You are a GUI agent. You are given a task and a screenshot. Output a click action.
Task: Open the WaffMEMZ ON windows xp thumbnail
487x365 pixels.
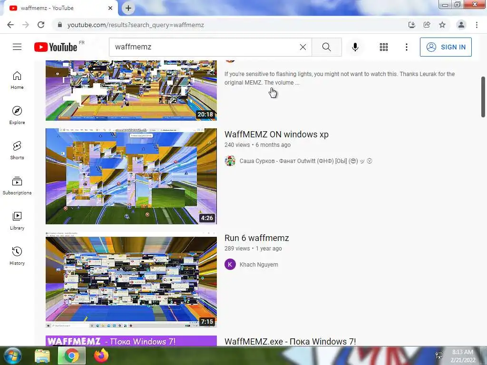[131, 176]
